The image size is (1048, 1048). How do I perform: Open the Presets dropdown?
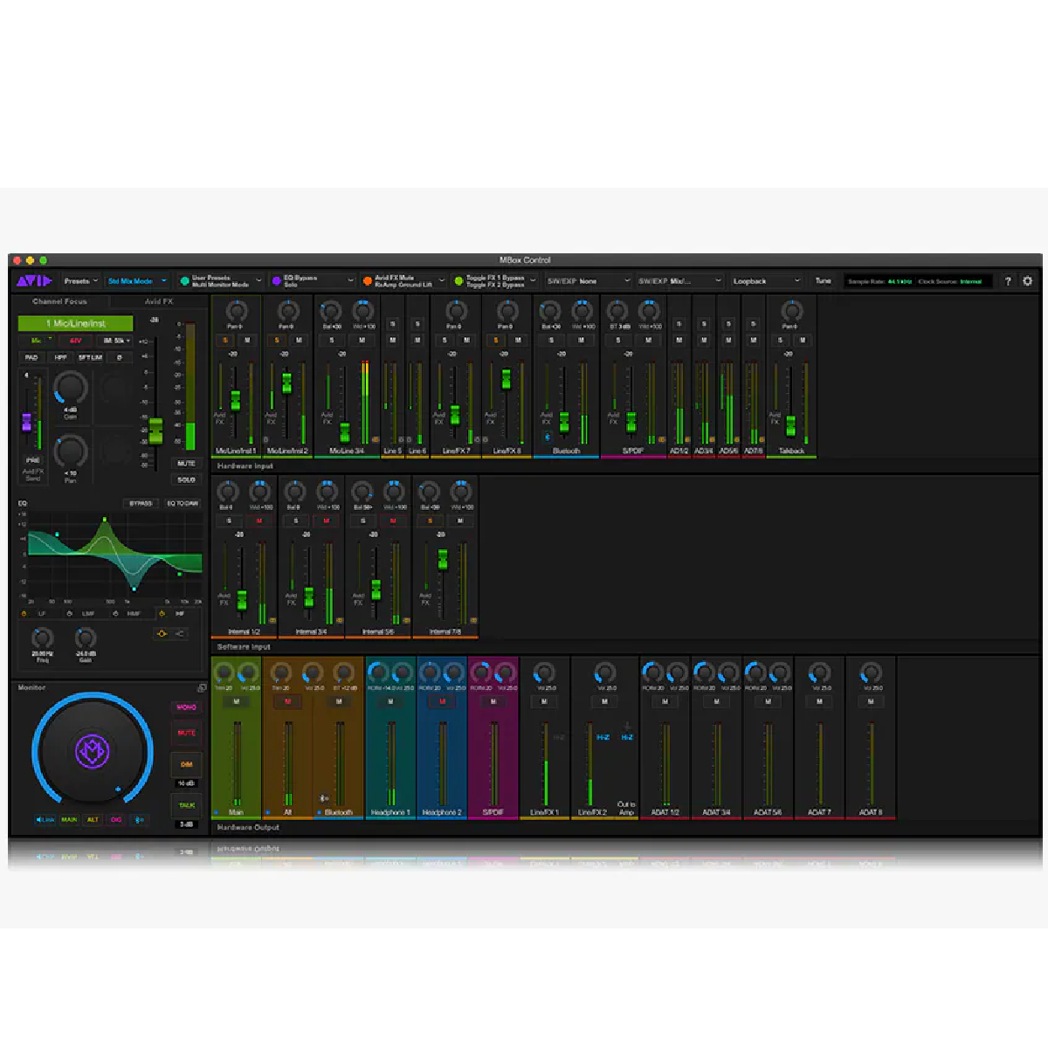click(80, 281)
